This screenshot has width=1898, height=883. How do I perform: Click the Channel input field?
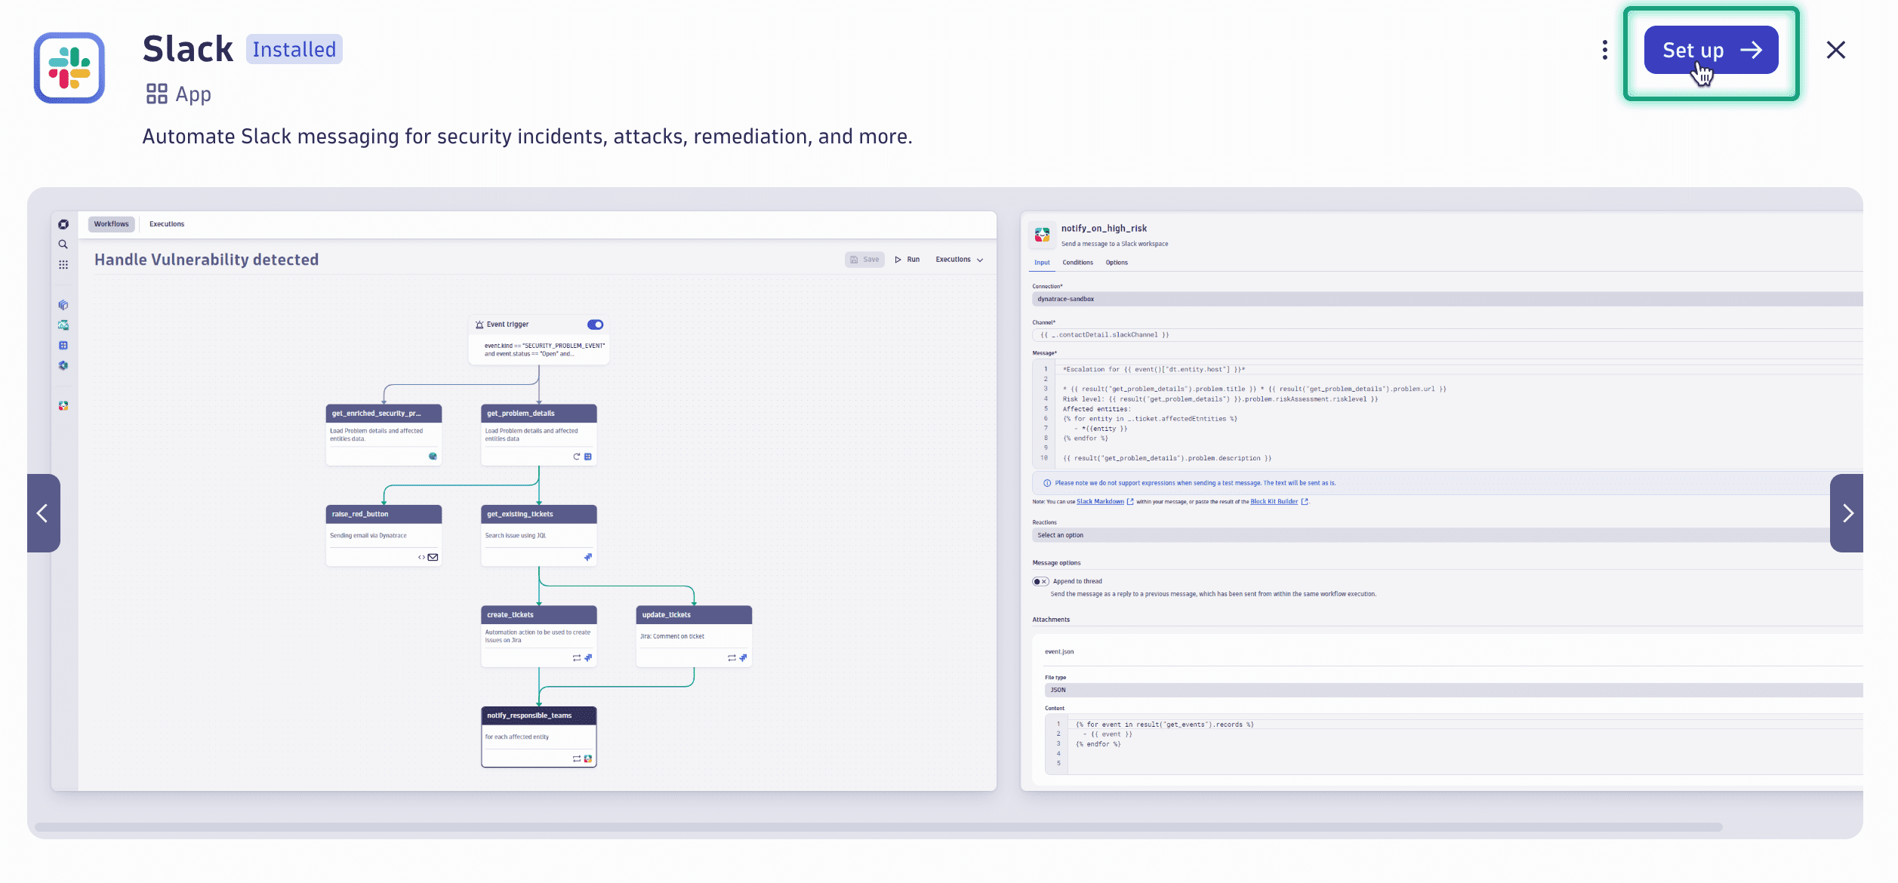coord(1447,335)
